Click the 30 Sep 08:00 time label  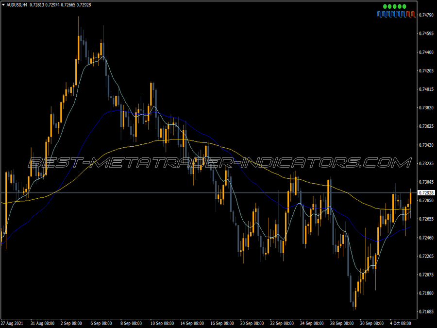pos(372,323)
